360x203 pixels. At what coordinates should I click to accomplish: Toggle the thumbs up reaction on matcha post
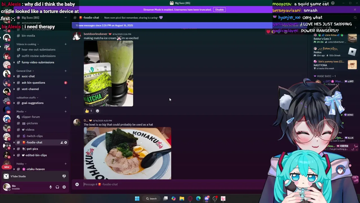[89, 111]
